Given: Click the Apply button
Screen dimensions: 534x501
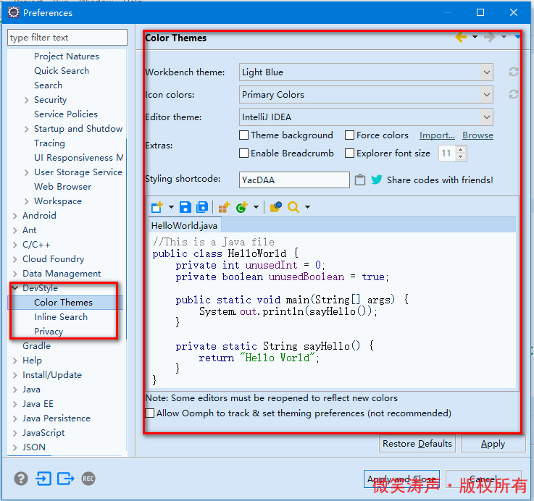Looking at the screenshot, I should point(493,444).
